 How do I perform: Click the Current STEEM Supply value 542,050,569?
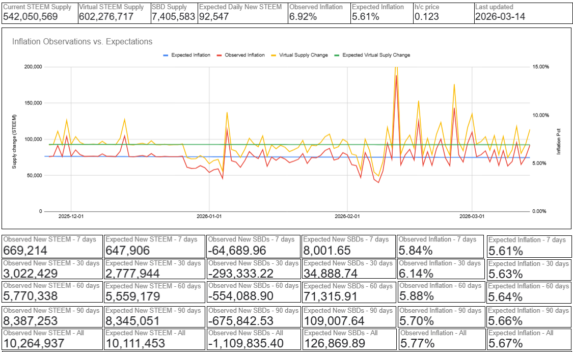coord(31,17)
